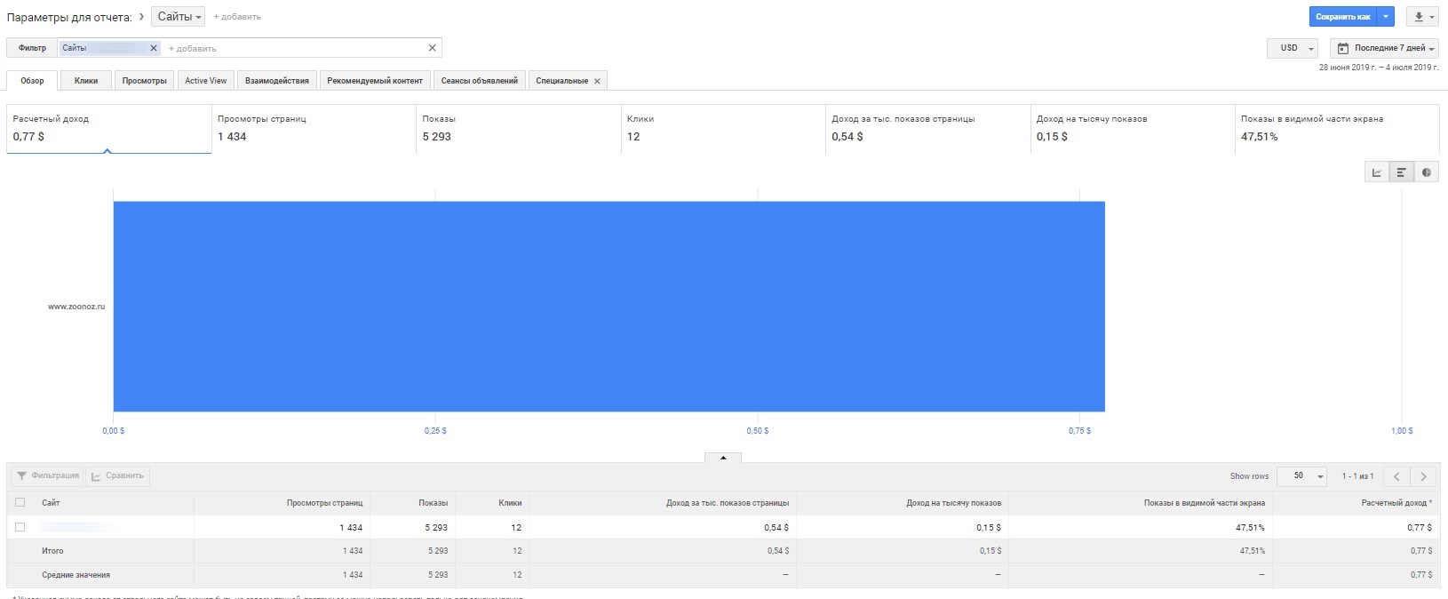Open the Последние 7 дней date range
The width and height of the screenshot is (1448, 599).
click(1385, 48)
